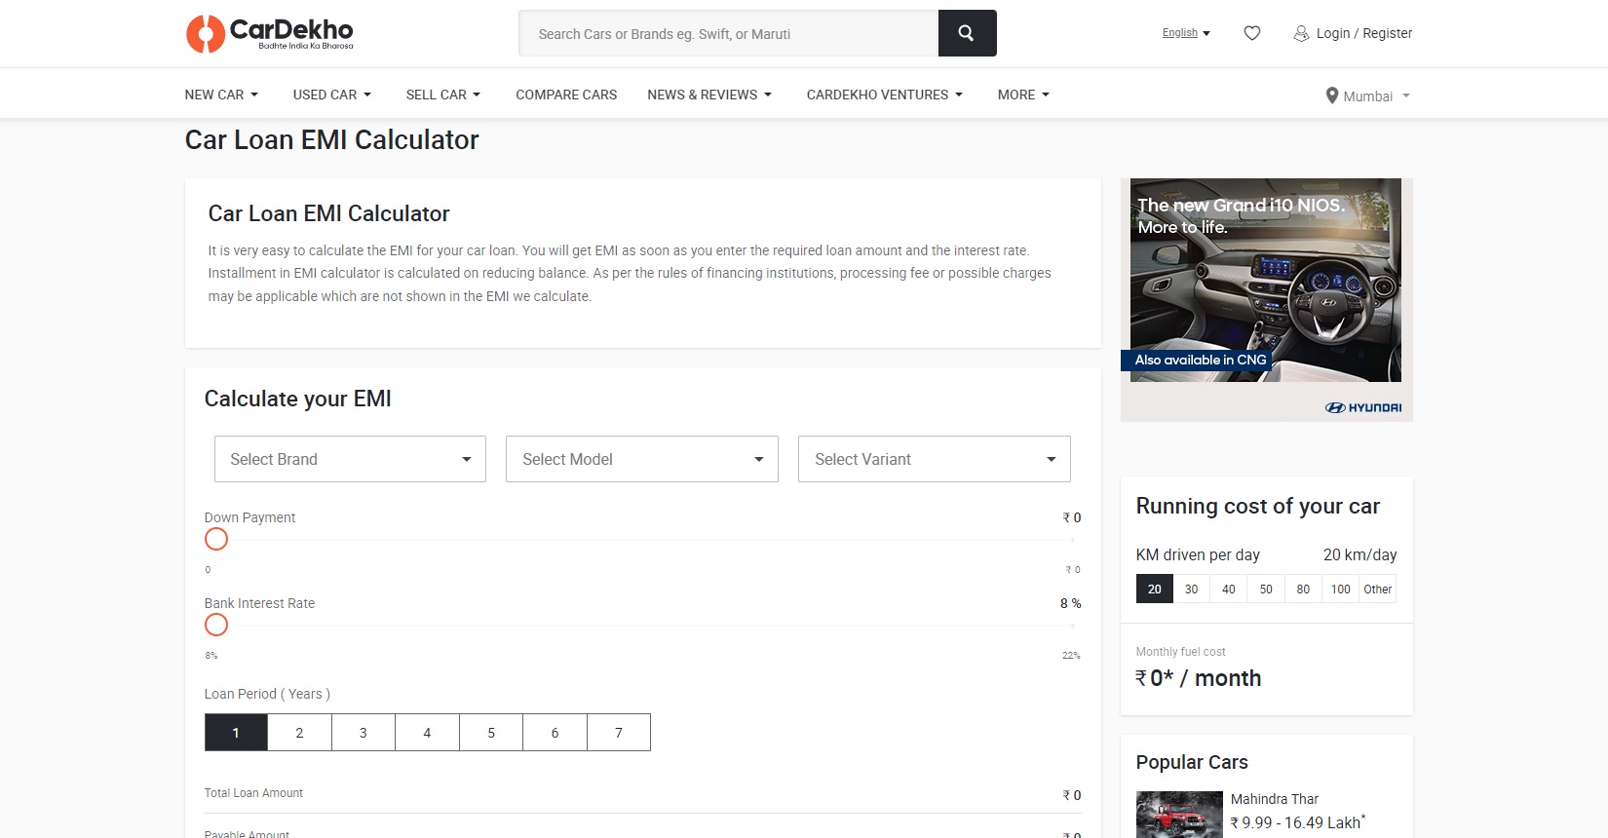The width and height of the screenshot is (1608, 838).
Task: Click the ₹ 9.99 - 16.49 Lakh price
Action: click(x=1298, y=822)
